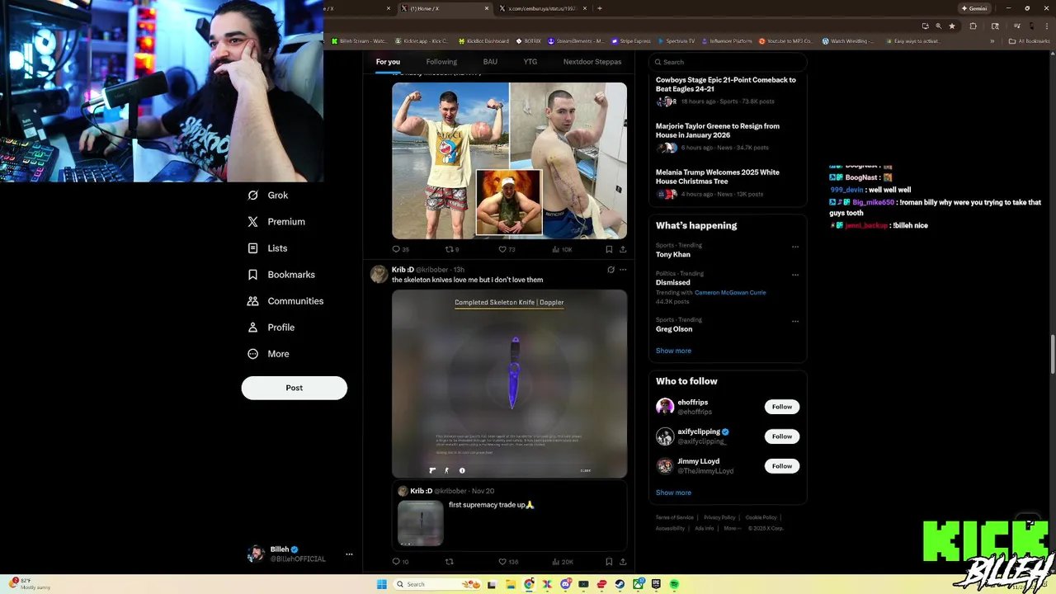This screenshot has width=1056, height=594.
Task: Open Windows Start menu
Action: click(x=381, y=584)
